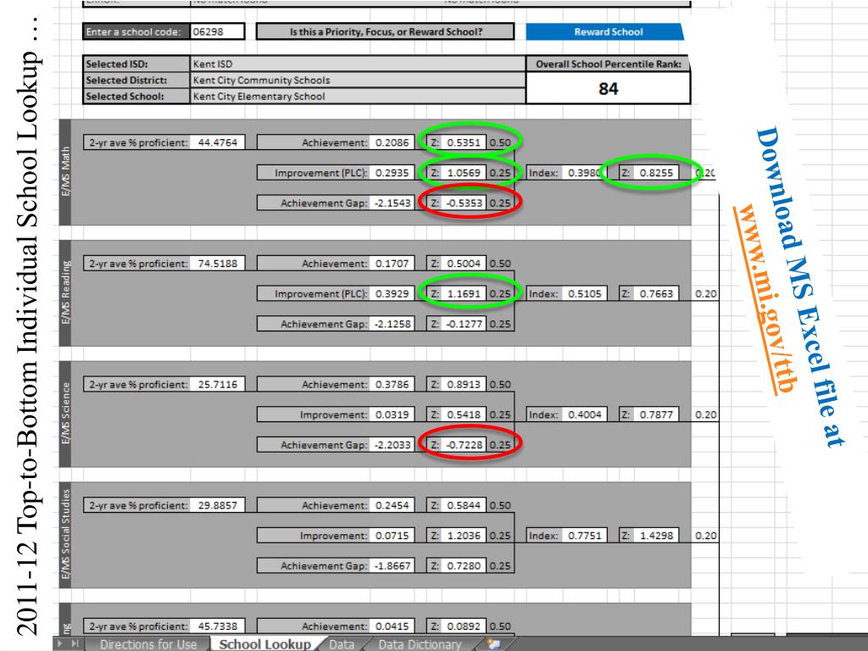This screenshot has height=651, width=868.
Task: Select Social Studies Index Z value 1.4298
Action: (656, 536)
